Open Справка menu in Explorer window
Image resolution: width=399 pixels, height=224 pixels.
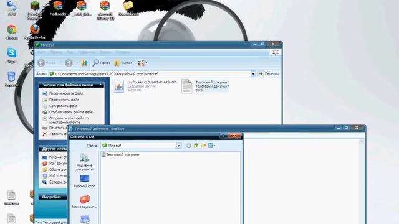[x=123, y=52]
